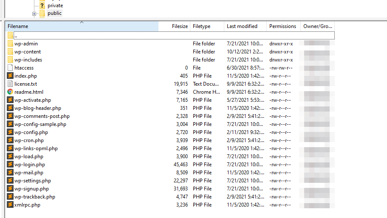Select the wp-settings.php file name
387x218 pixels.
(x=33, y=181)
